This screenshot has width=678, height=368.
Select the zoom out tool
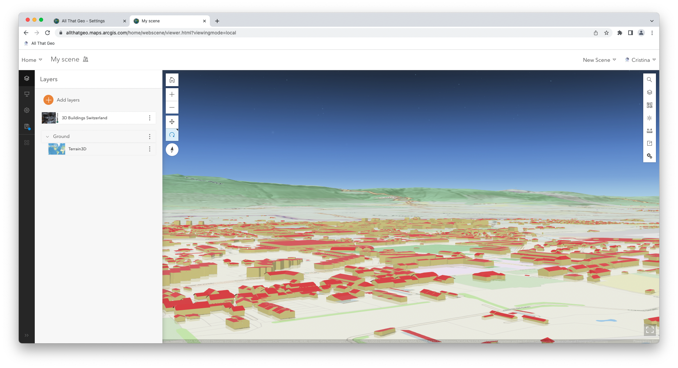(x=172, y=108)
